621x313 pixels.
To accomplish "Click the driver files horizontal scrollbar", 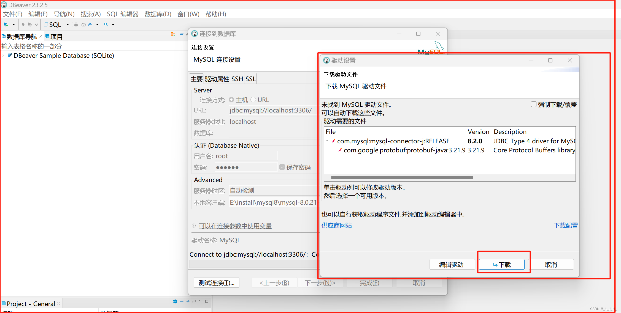I will [402, 178].
